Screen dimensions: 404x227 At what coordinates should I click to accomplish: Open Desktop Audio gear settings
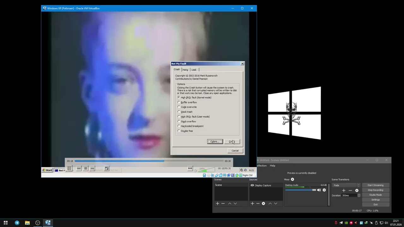(x=324, y=190)
